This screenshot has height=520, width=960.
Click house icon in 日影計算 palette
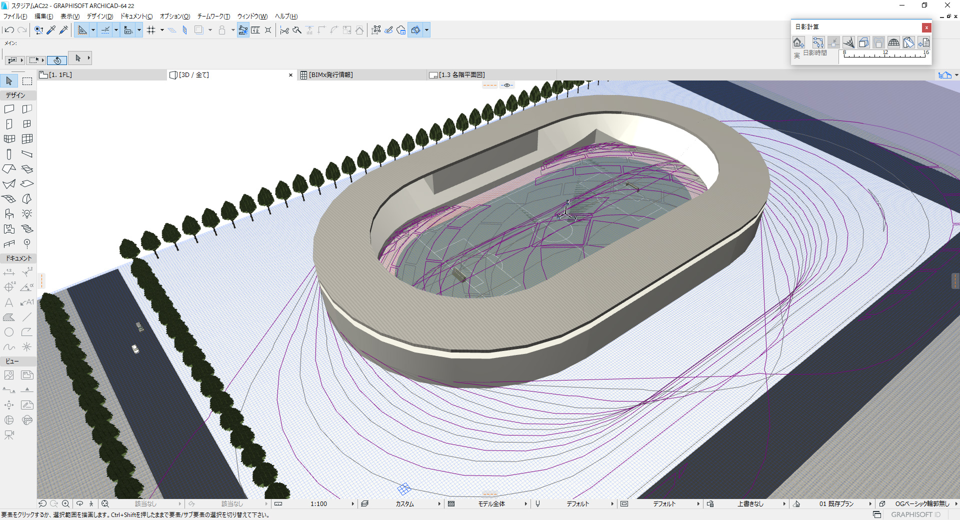coord(798,42)
